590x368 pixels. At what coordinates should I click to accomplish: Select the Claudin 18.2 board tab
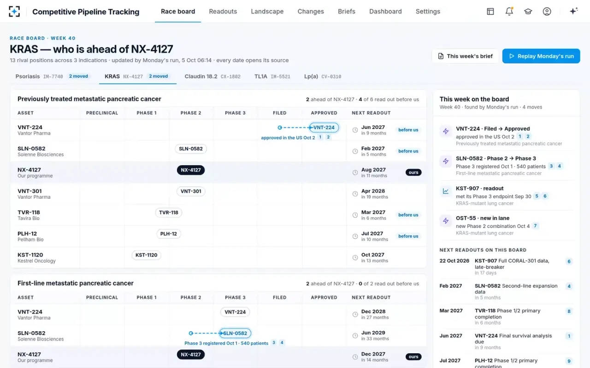point(212,76)
